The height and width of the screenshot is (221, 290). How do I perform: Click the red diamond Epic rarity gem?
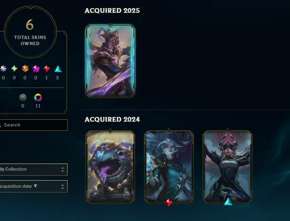tap(47, 68)
